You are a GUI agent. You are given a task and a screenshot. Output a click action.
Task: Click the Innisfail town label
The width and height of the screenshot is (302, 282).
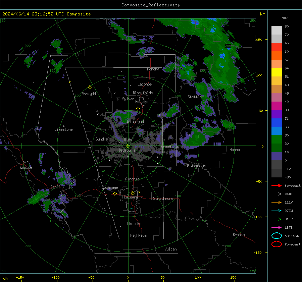135,121
